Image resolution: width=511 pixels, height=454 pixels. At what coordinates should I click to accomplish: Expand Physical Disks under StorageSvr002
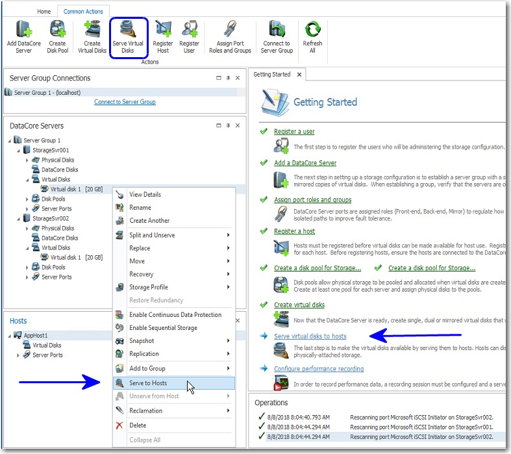point(27,229)
